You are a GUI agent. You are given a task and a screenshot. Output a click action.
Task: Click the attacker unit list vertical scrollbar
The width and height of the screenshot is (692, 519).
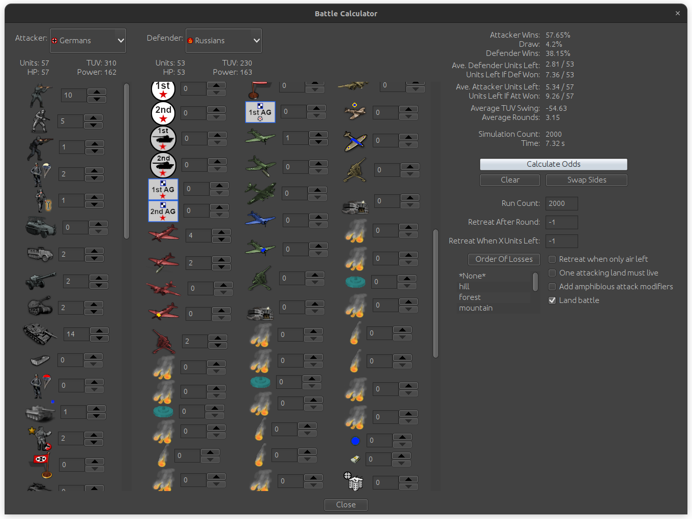click(127, 162)
